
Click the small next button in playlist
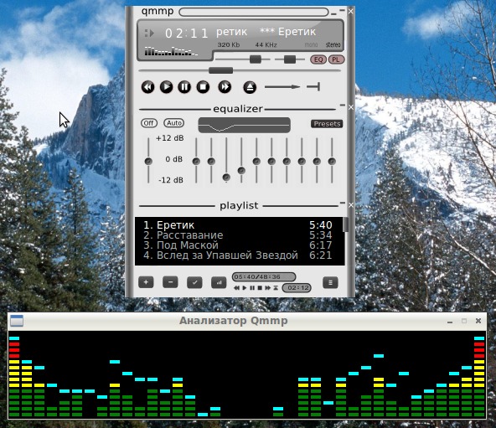[x=267, y=288]
